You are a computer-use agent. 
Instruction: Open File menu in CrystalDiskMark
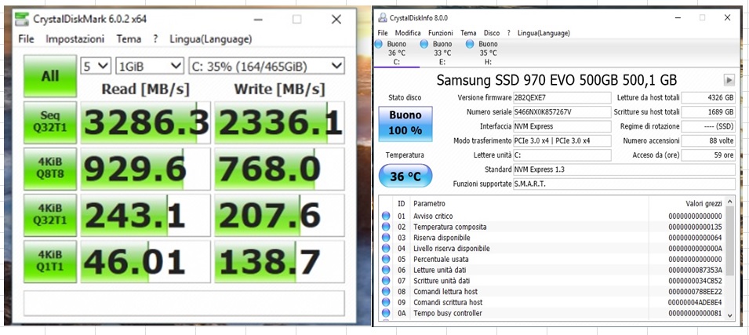point(26,39)
